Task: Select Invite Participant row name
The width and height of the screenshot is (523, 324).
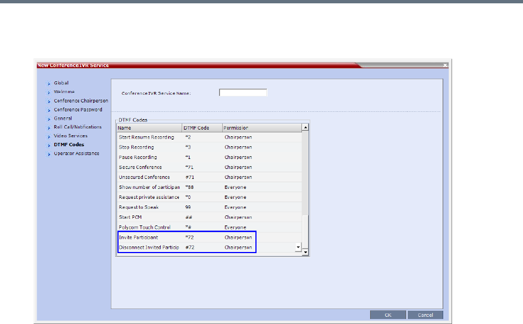Action: point(139,238)
